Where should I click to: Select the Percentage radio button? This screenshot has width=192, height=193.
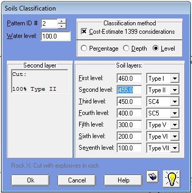84,49
